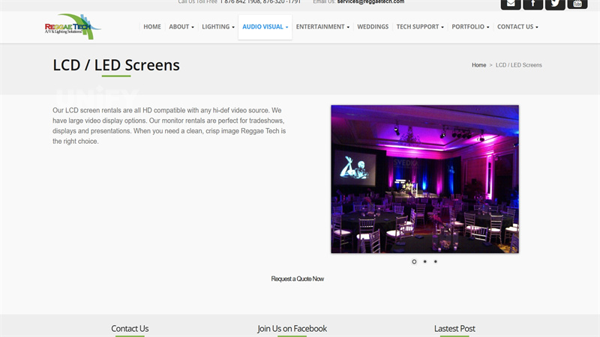Open the YouTube social icon
600x337 pixels.
tap(577, 4)
